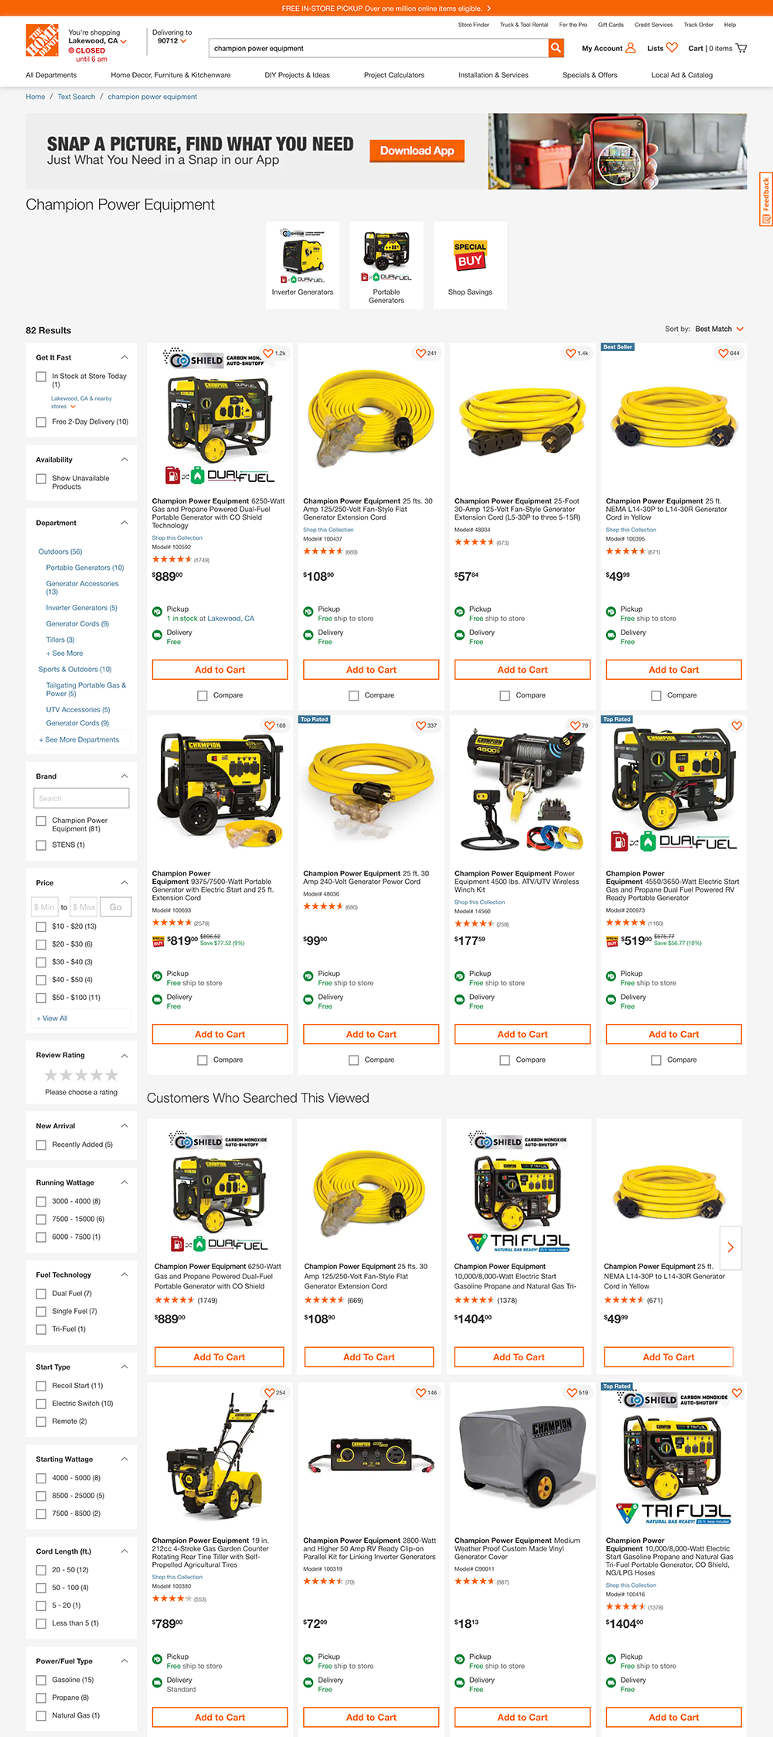
Task: Open Inverter Generators category tile
Action: tap(302, 265)
